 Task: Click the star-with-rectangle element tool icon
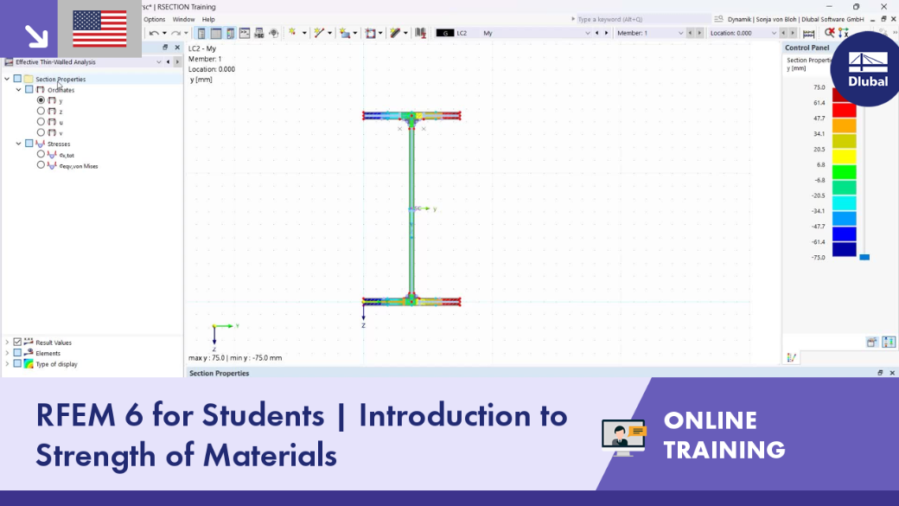345,33
